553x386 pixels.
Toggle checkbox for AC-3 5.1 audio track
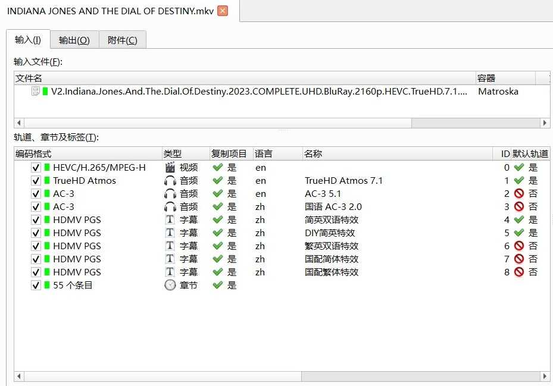click(x=36, y=194)
